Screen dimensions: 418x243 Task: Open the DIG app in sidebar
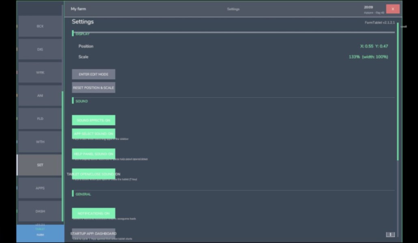[40, 49]
